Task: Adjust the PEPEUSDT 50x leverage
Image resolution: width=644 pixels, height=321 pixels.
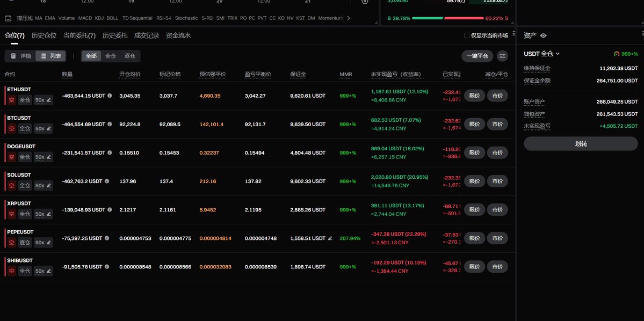Action: pyautogui.click(x=43, y=243)
